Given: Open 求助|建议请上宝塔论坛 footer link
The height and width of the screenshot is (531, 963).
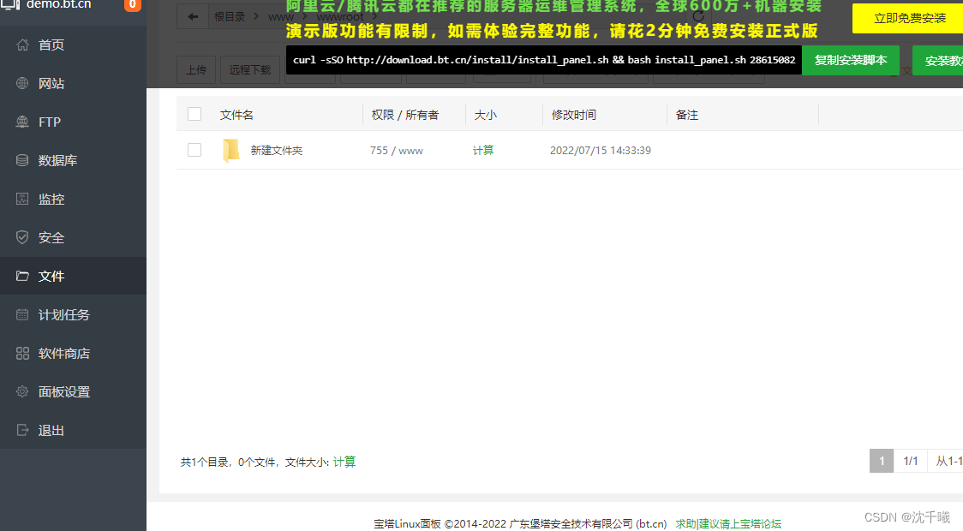Looking at the screenshot, I should pos(728,523).
